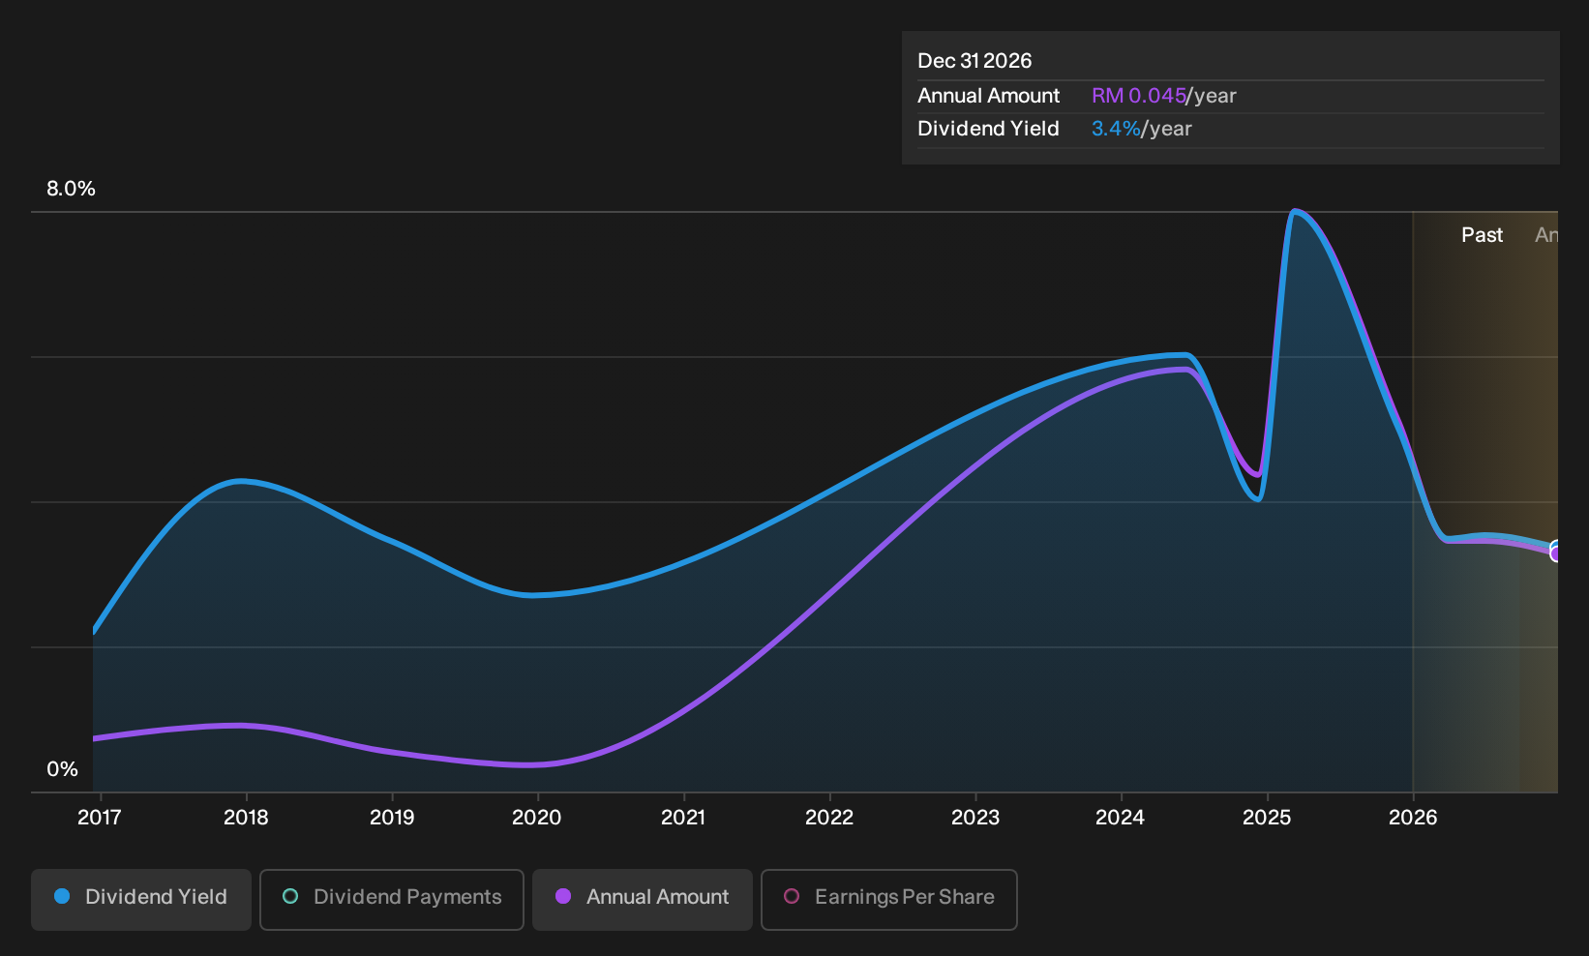1589x956 pixels.
Task: Click the data point marker at Dec 2026
Action: coord(1556,552)
